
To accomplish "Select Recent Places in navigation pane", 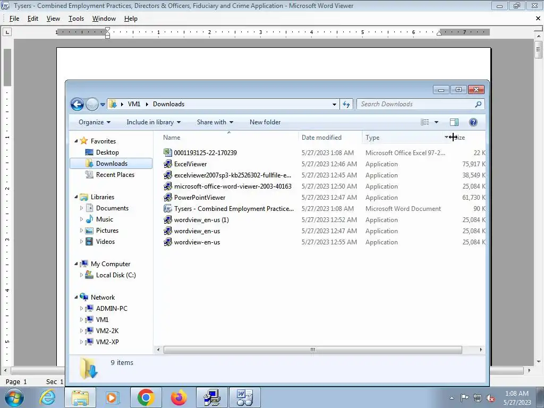I will (x=115, y=175).
